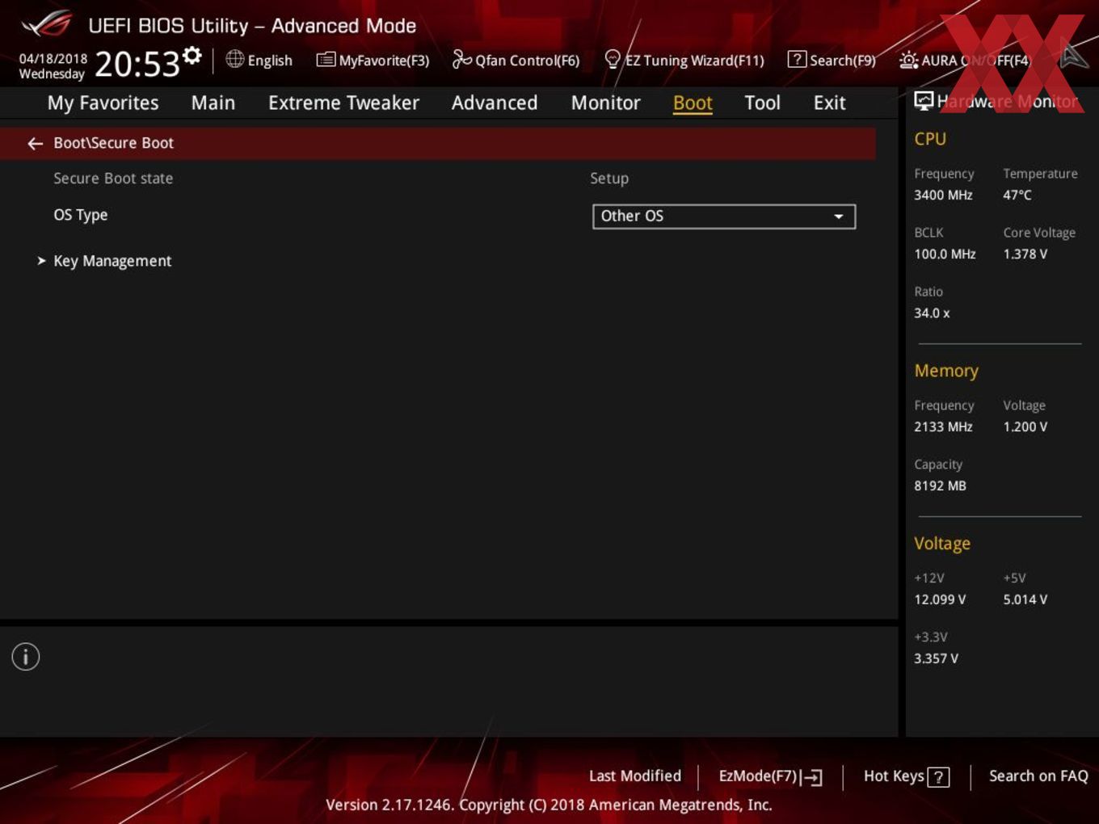The height and width of the screenshot is (824, 1099).
Task: Click the OS Type label
Action: coord(81,215)
